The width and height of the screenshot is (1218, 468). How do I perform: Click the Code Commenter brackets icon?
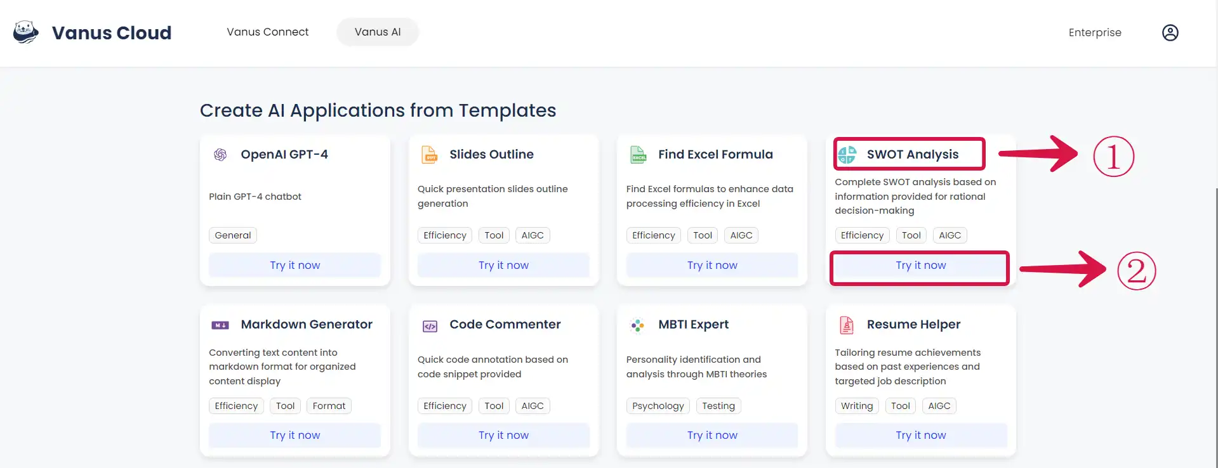tap(430, 326)
